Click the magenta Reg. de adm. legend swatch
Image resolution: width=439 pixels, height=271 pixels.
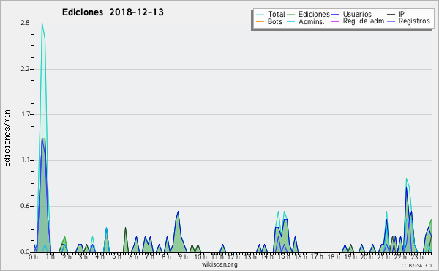point(335,21)
